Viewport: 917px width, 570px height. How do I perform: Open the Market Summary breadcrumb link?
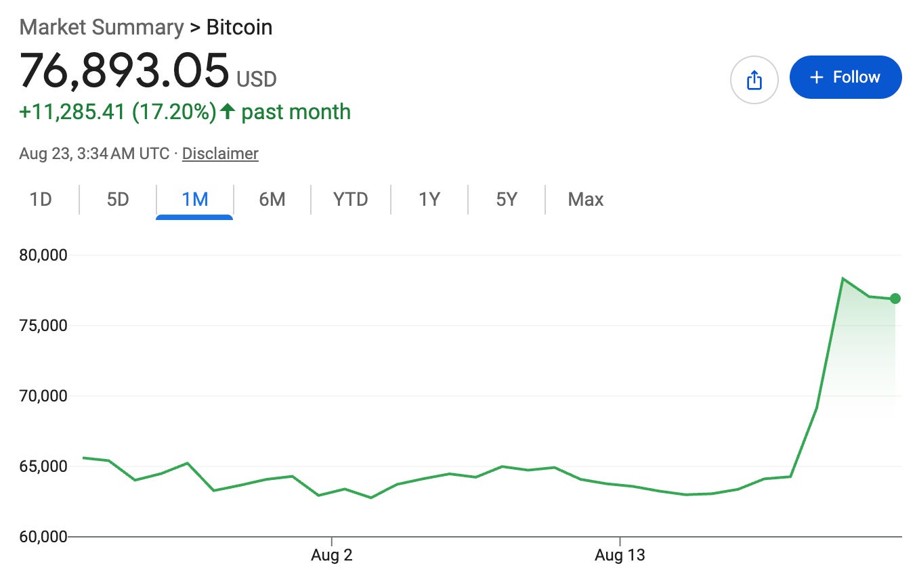point(102,28)
